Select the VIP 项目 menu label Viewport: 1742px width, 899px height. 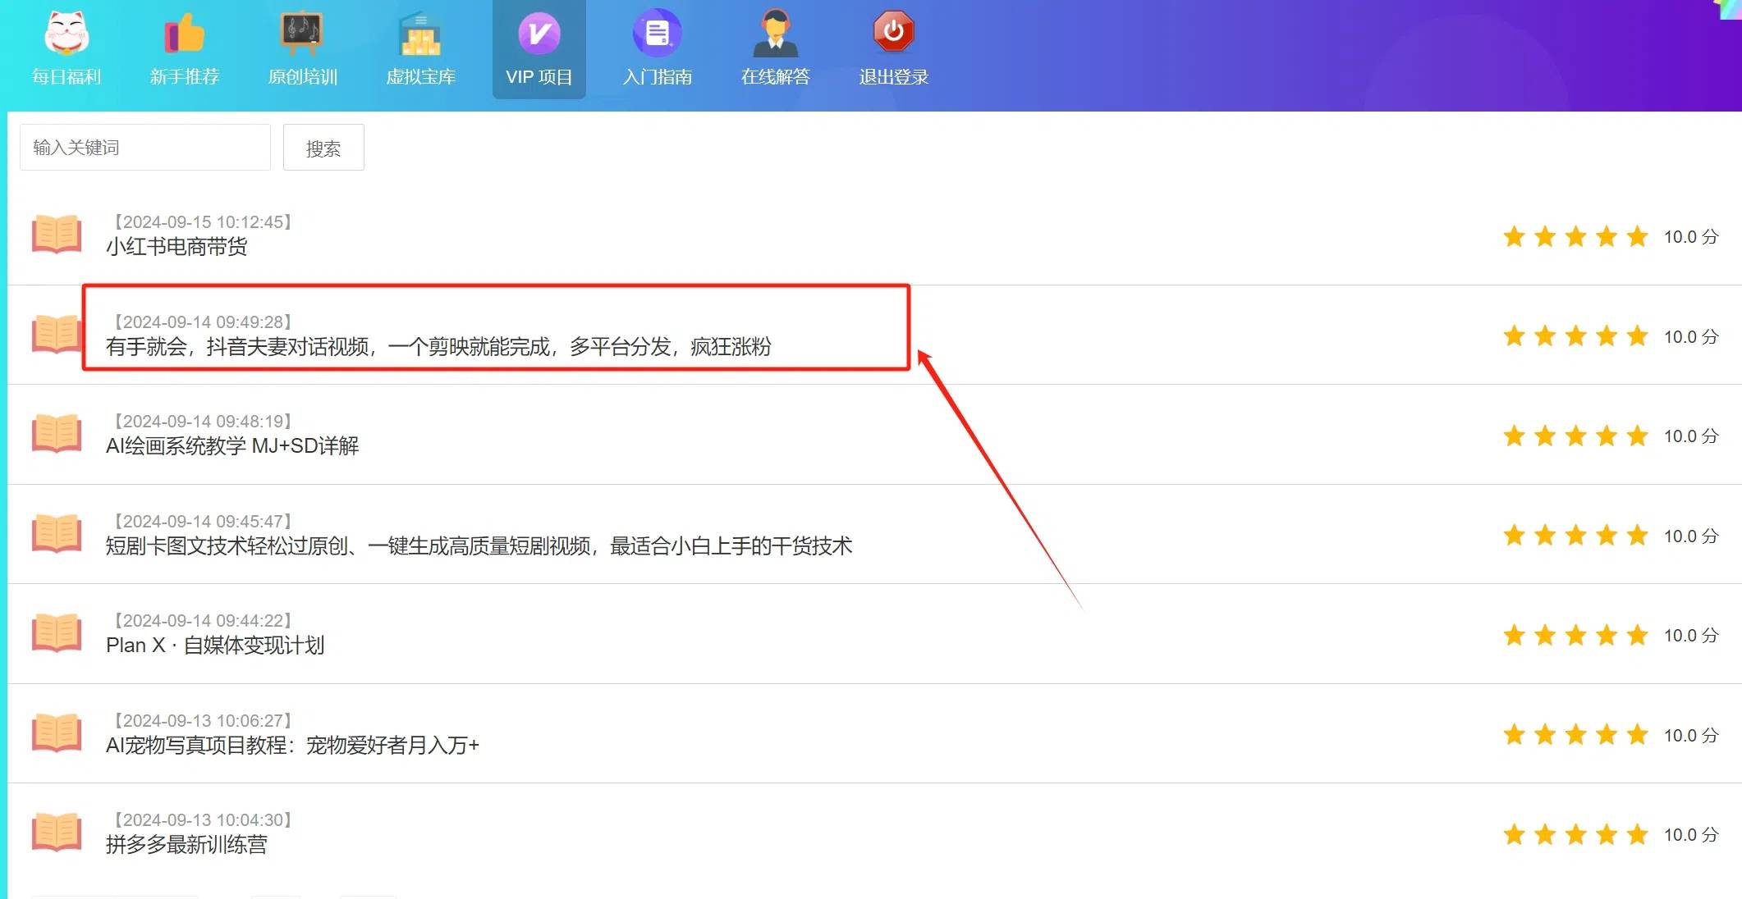click(539, 77)
